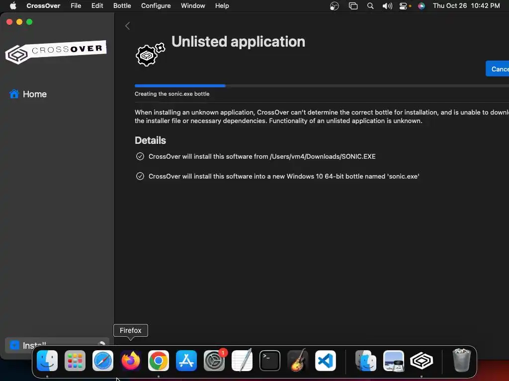The width and height of the screenshot is (509, 381).
Task: Click the Firefox tooltip label
Action: (131, 330)
